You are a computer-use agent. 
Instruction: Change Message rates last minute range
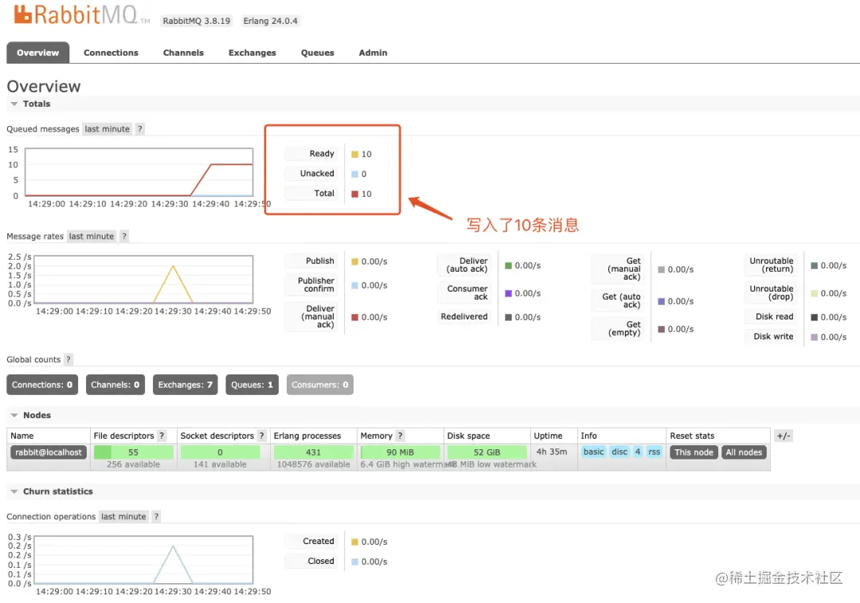click(92, 237)
